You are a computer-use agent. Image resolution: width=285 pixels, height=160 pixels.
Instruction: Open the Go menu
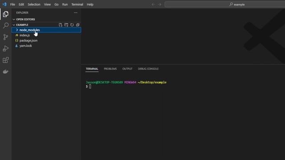(x=57, y=4)
